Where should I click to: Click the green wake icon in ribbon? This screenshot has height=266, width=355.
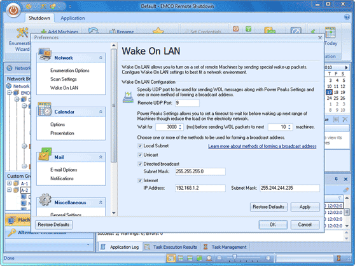coord(248,29)
